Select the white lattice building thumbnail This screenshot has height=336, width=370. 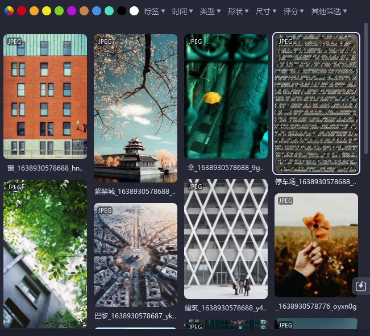226,239
